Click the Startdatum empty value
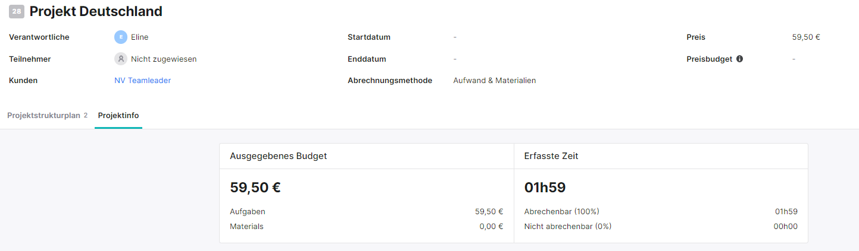859x251 pixels. pos(455,37)
